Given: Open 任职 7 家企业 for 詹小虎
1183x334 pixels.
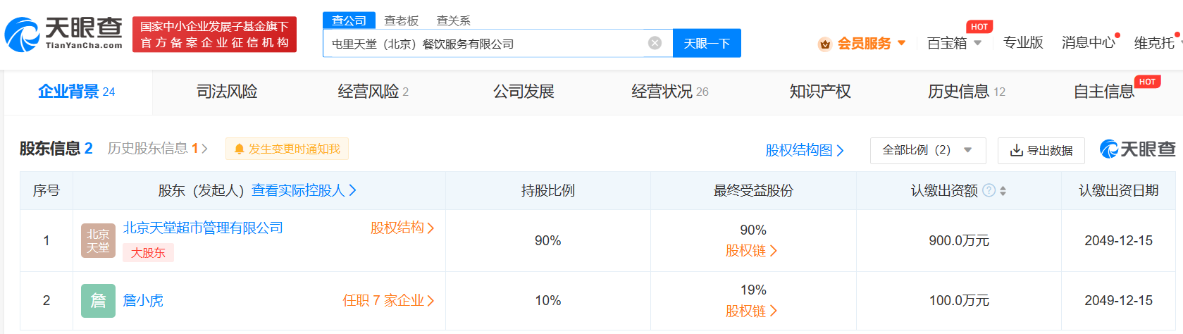Looking at the screenshot, I should [x=388, y=301].
